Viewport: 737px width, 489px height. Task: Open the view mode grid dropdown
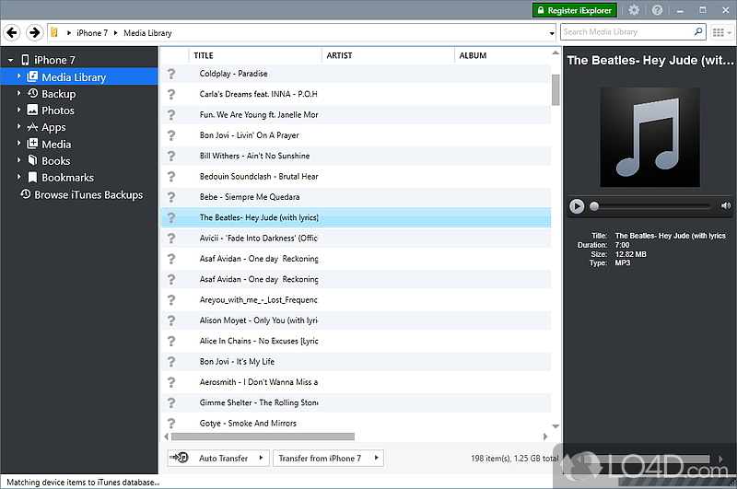pos(721,32)
